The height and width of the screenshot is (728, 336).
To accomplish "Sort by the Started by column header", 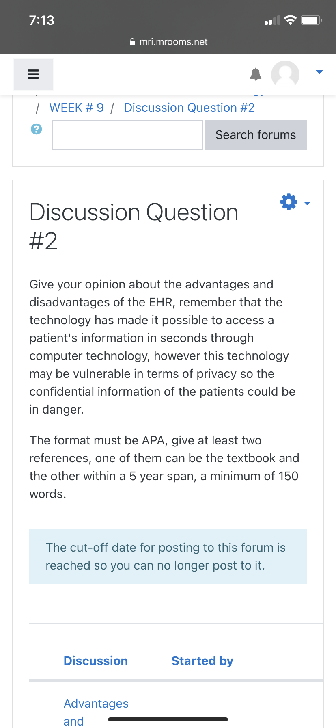I will pyautogui.click(x=202, y=661).
